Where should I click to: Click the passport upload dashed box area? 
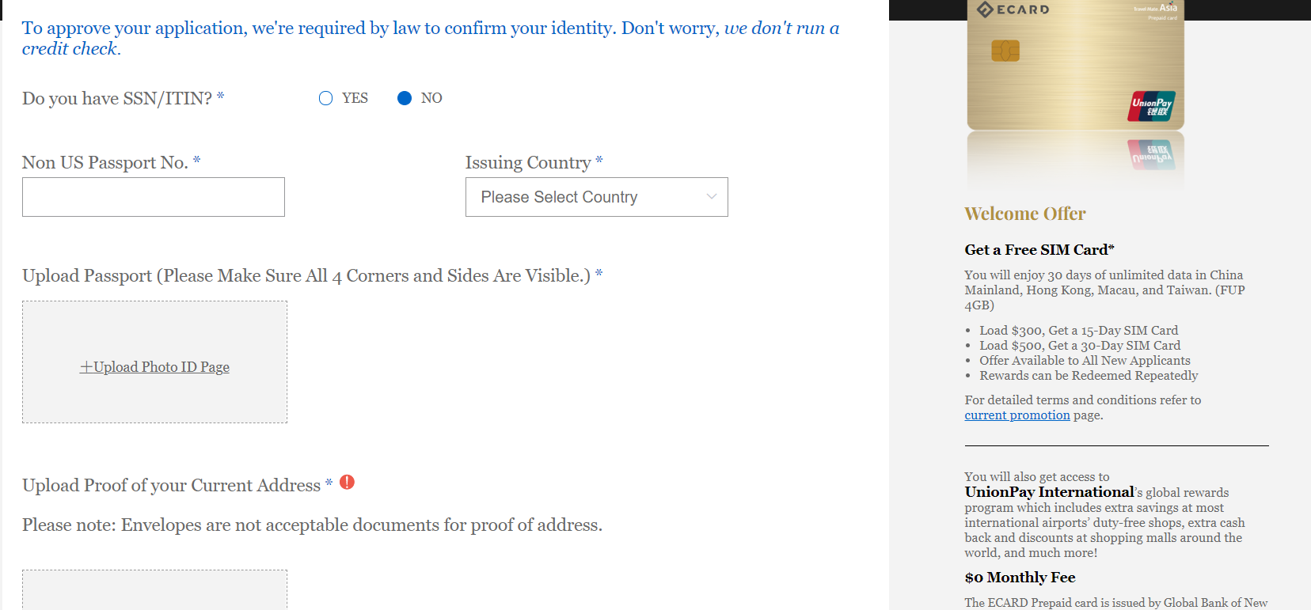[x=154, y=362]
